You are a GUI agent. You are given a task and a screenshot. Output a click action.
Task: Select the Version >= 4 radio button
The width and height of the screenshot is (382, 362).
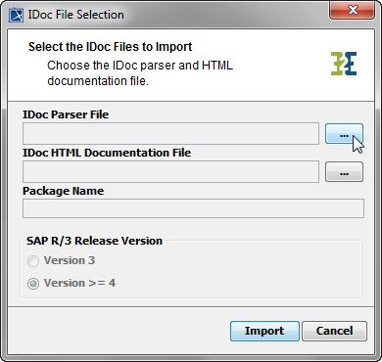point(33,284)
